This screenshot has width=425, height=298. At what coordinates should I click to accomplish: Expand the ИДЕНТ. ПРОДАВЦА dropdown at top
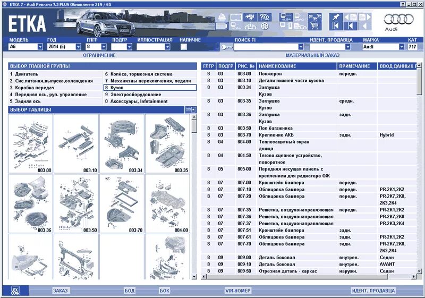coord(348,47)
